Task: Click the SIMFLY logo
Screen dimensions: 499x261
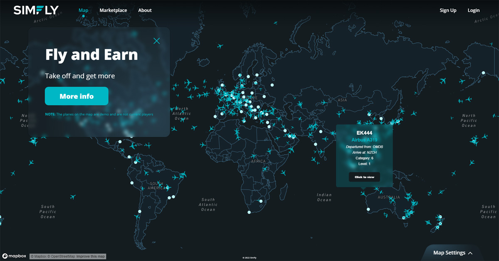Action: tap(36, 10)
